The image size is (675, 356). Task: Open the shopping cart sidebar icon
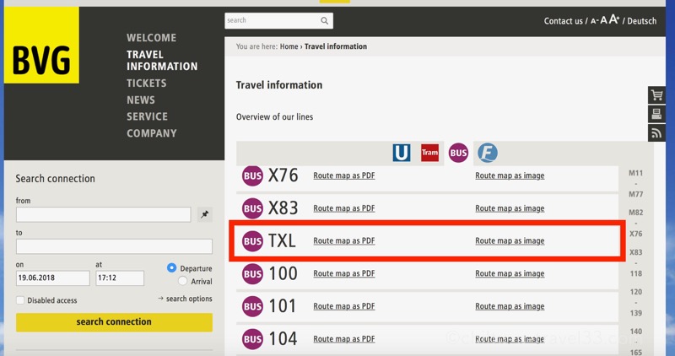[x=656, y=94]
